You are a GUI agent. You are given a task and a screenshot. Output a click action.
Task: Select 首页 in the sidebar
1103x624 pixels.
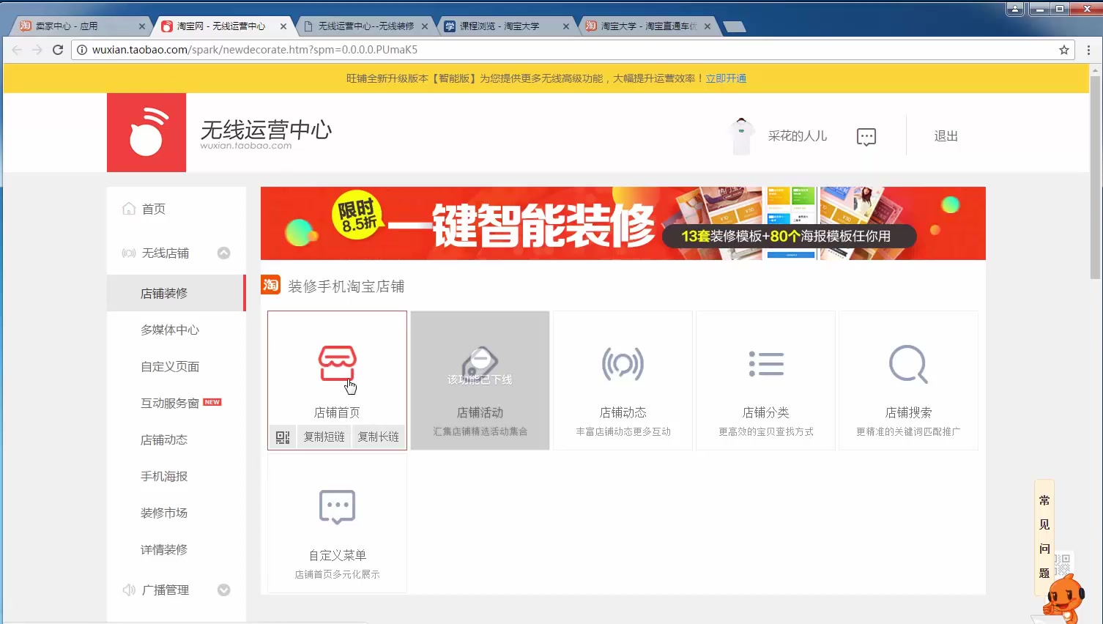pyautogui.click(x=154, y=209)
